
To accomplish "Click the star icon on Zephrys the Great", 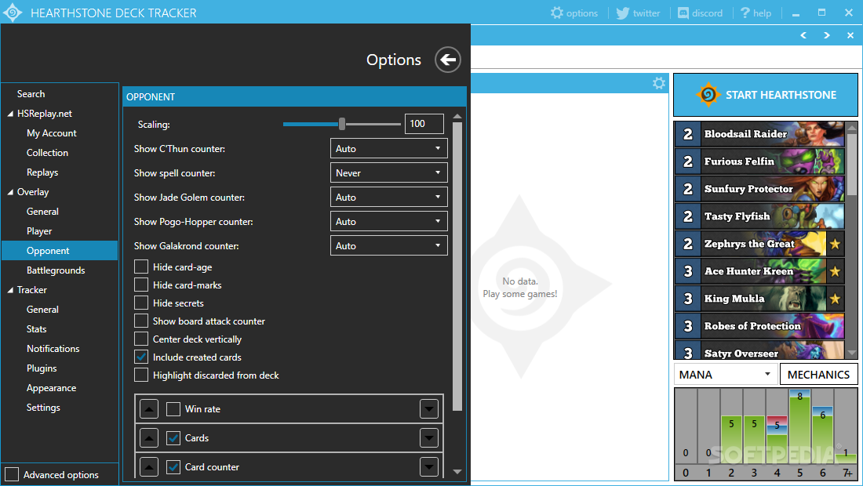I will point(835,244).
